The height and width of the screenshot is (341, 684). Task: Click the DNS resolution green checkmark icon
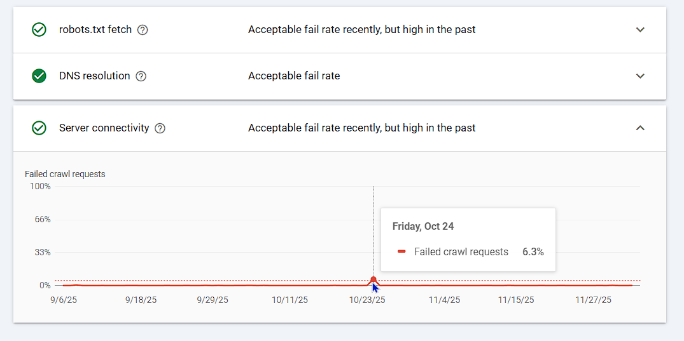click(x=39, y=76)
